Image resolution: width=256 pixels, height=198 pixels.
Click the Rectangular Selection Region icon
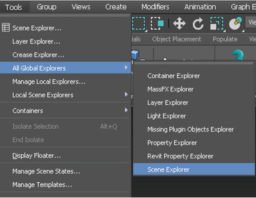click(x=138, y=24)
